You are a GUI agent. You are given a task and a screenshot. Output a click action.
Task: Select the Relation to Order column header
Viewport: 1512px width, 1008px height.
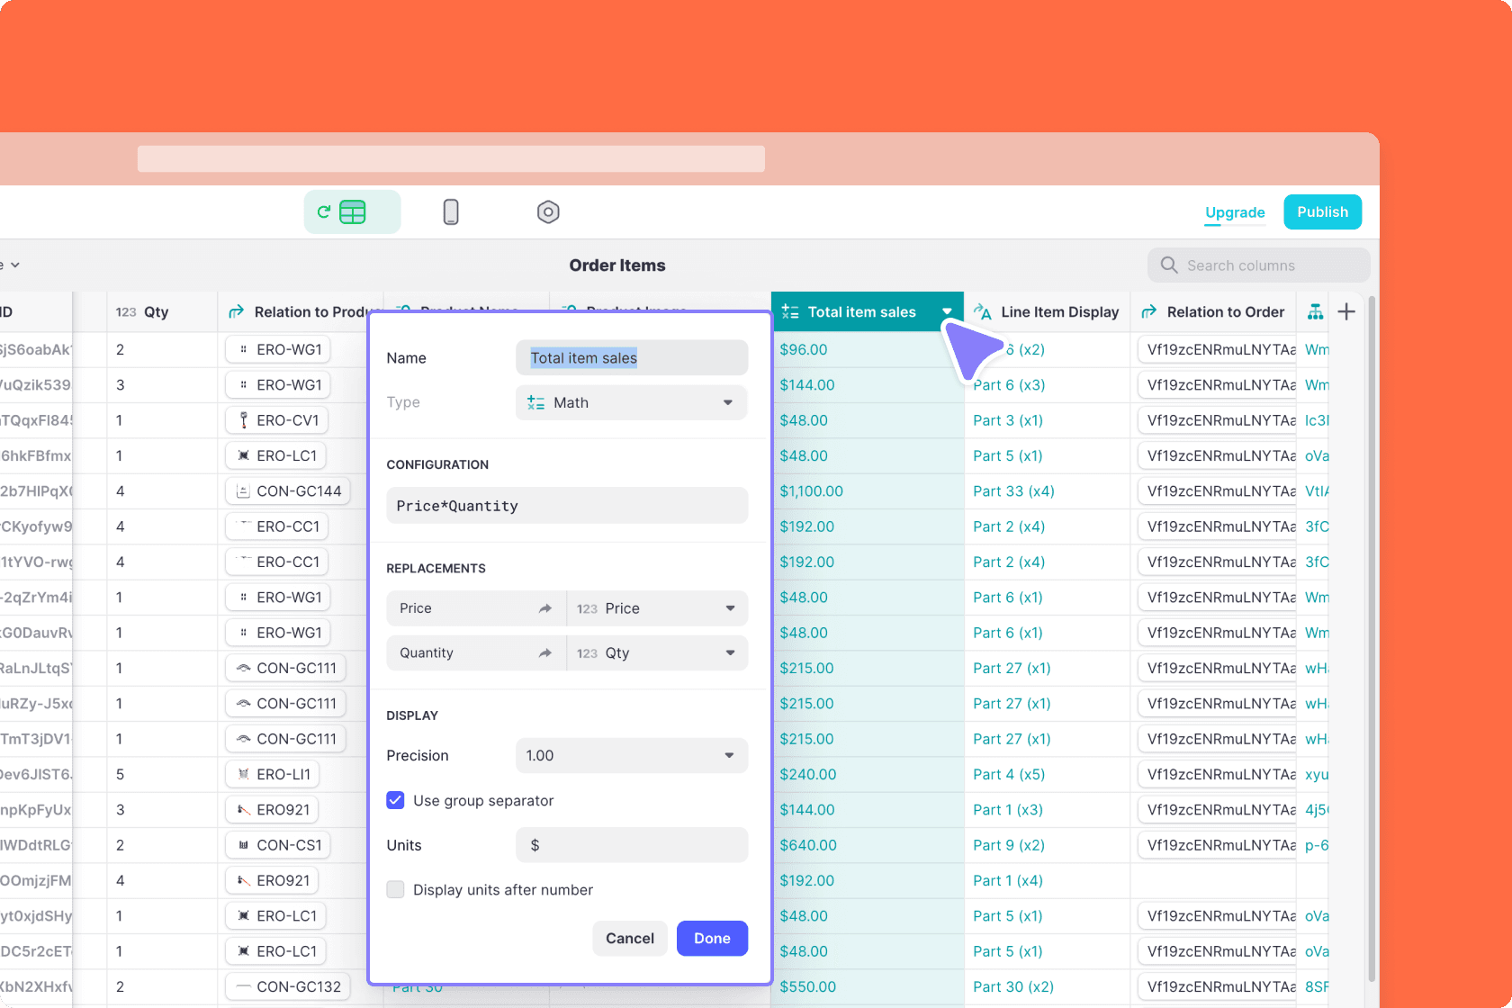click(1213, 311)
